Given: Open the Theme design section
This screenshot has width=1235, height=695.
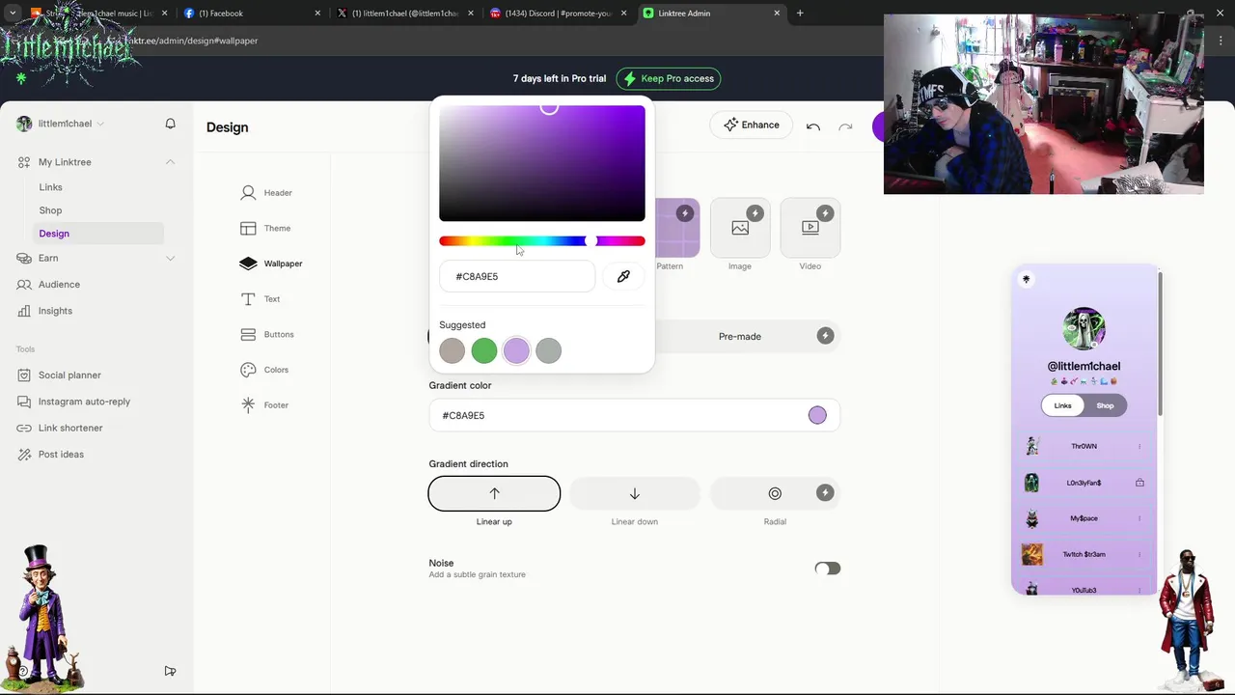Looking at the screenshot, I should (x=265, y=229).
